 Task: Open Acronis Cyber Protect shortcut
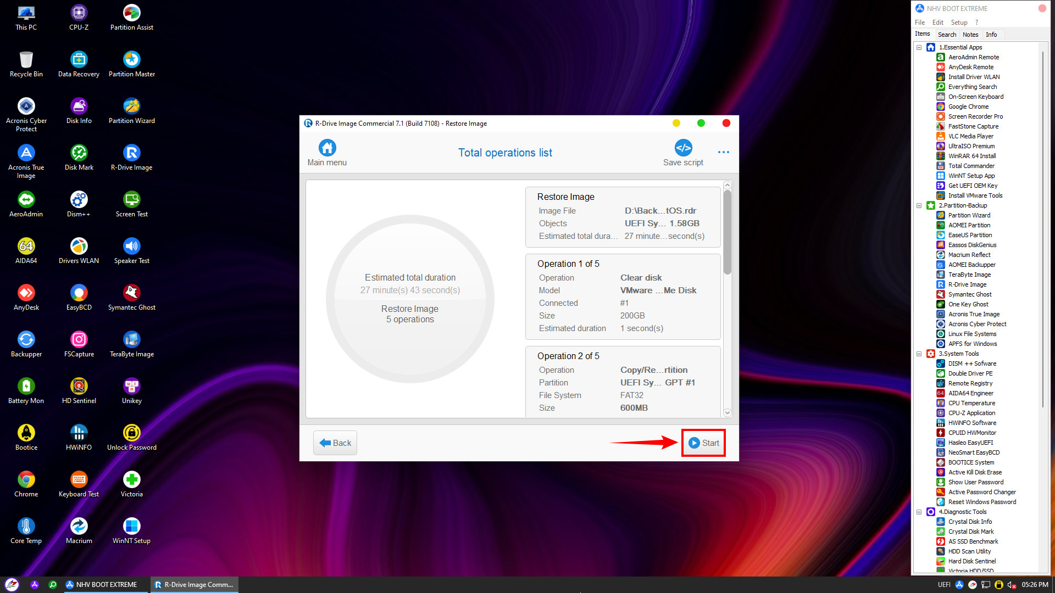pos(26,115)
